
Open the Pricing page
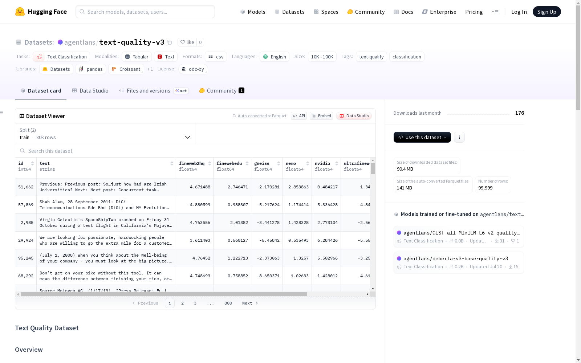[x=474, y=12]
